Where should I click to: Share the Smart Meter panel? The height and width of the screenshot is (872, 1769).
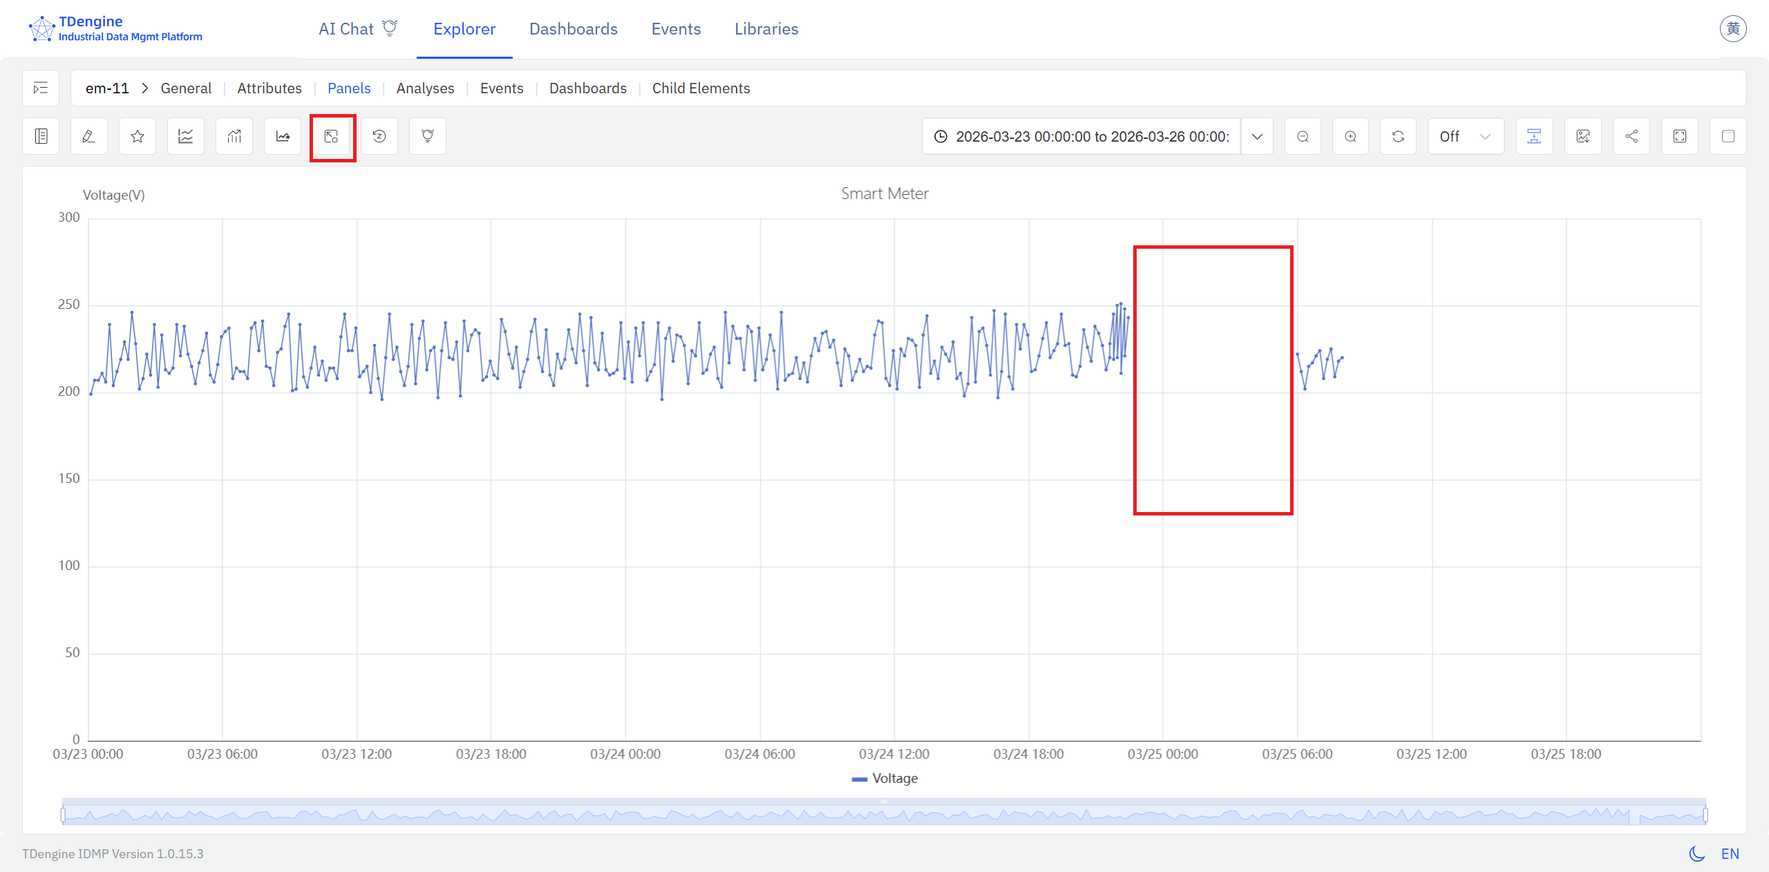point(1631,136)
